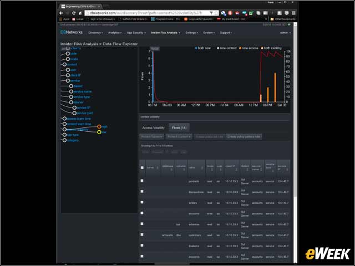Check the accounts read row checkbox
The image size is (355, 266).
click(142, 256)
